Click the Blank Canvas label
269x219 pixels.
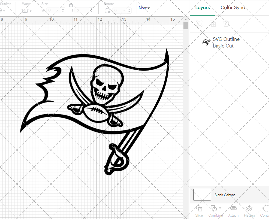coord(225,195)
